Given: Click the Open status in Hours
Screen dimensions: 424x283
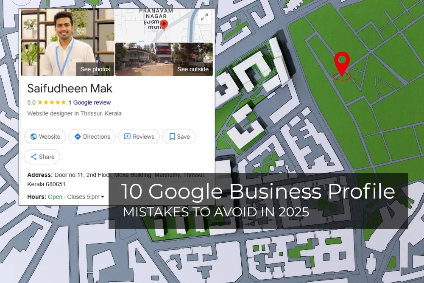Looking at the screenshot, I should coord(55,197).
